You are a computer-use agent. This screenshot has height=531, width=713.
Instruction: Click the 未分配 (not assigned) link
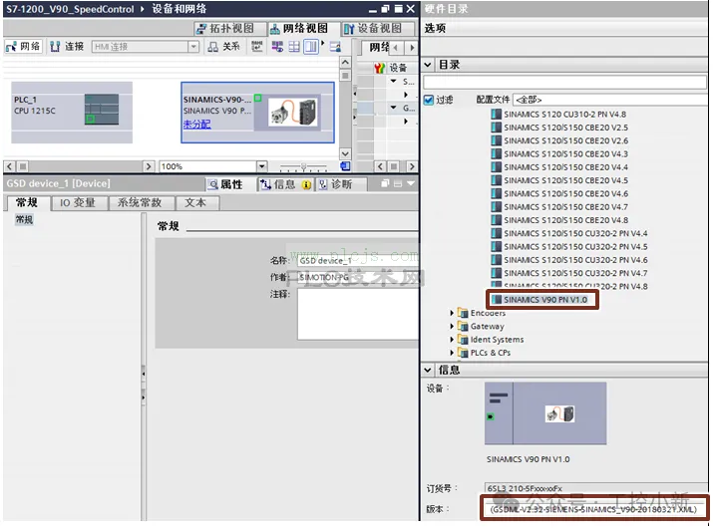196,124
